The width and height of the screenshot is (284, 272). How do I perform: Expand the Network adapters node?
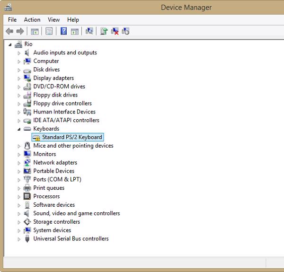(19, 163)
